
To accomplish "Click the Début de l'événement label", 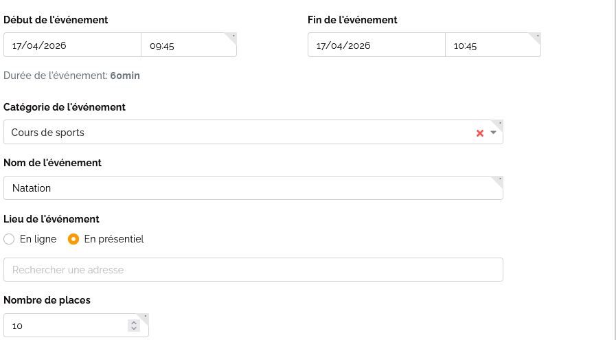I will pyautogui.click(x=56, y=20).
